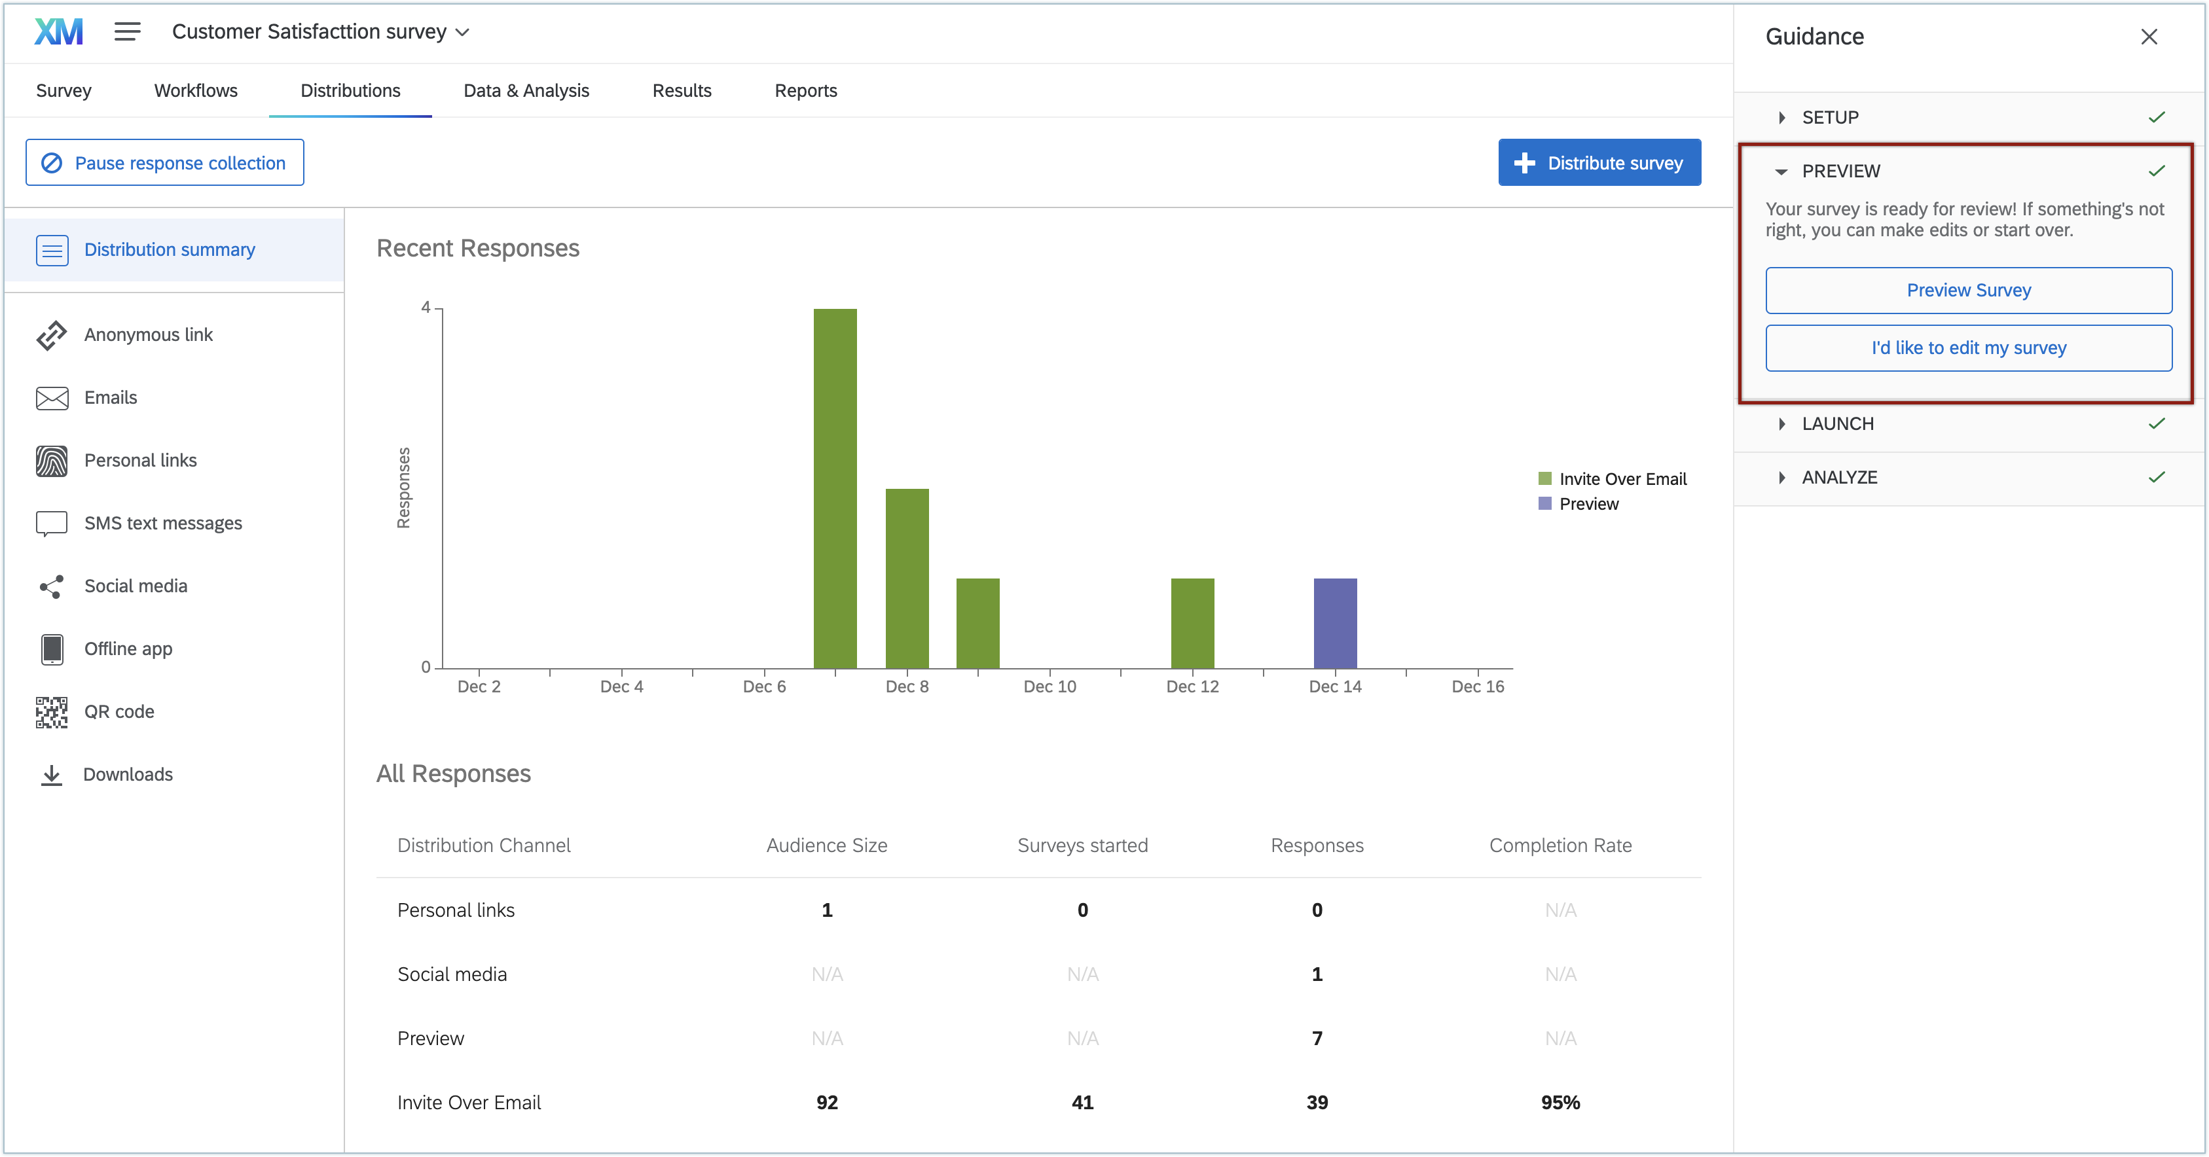Go to the Workflows tab
Viewport: 2209px width, 1157px height.
[196, 91]
